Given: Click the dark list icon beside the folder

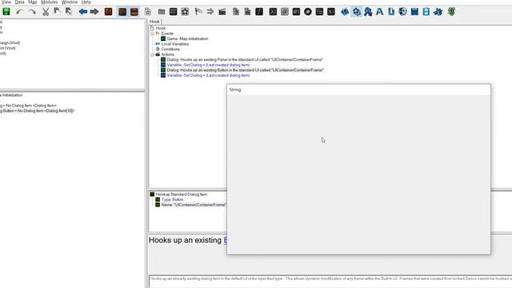Looking at the screenshot, I should pos(173,12).
